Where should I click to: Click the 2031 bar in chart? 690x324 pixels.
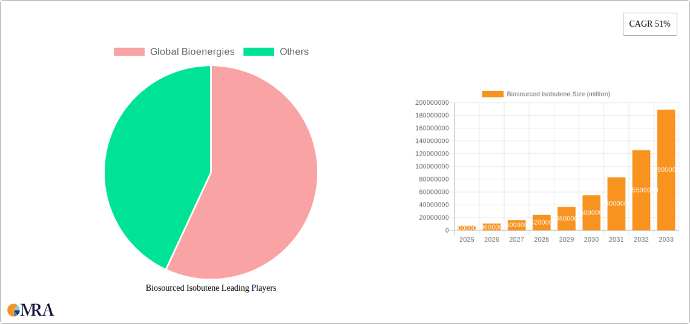[x=617, y=204]
